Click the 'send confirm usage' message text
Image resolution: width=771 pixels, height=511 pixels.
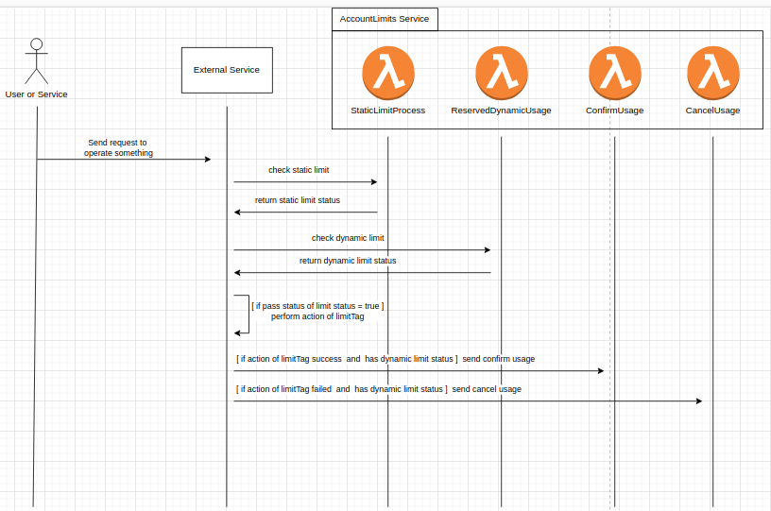(499, 359)
